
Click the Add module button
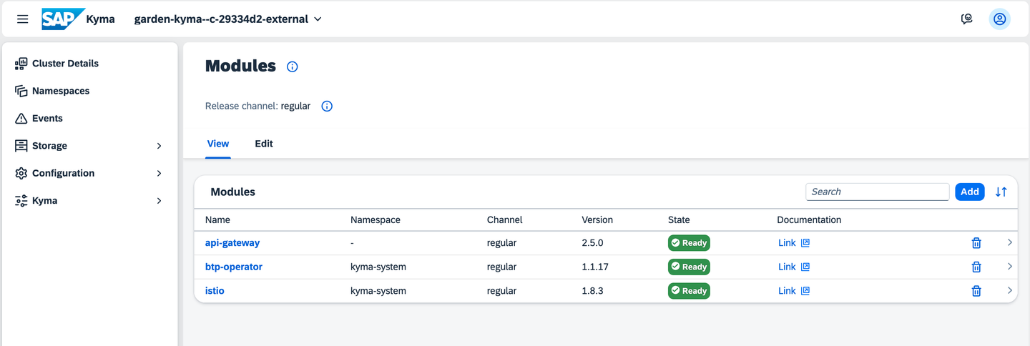(970, 192)
